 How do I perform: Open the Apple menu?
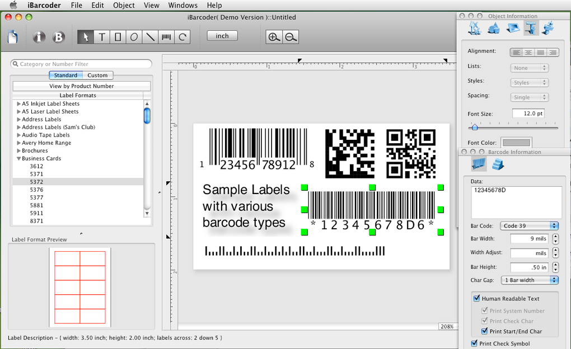point(13,5)
